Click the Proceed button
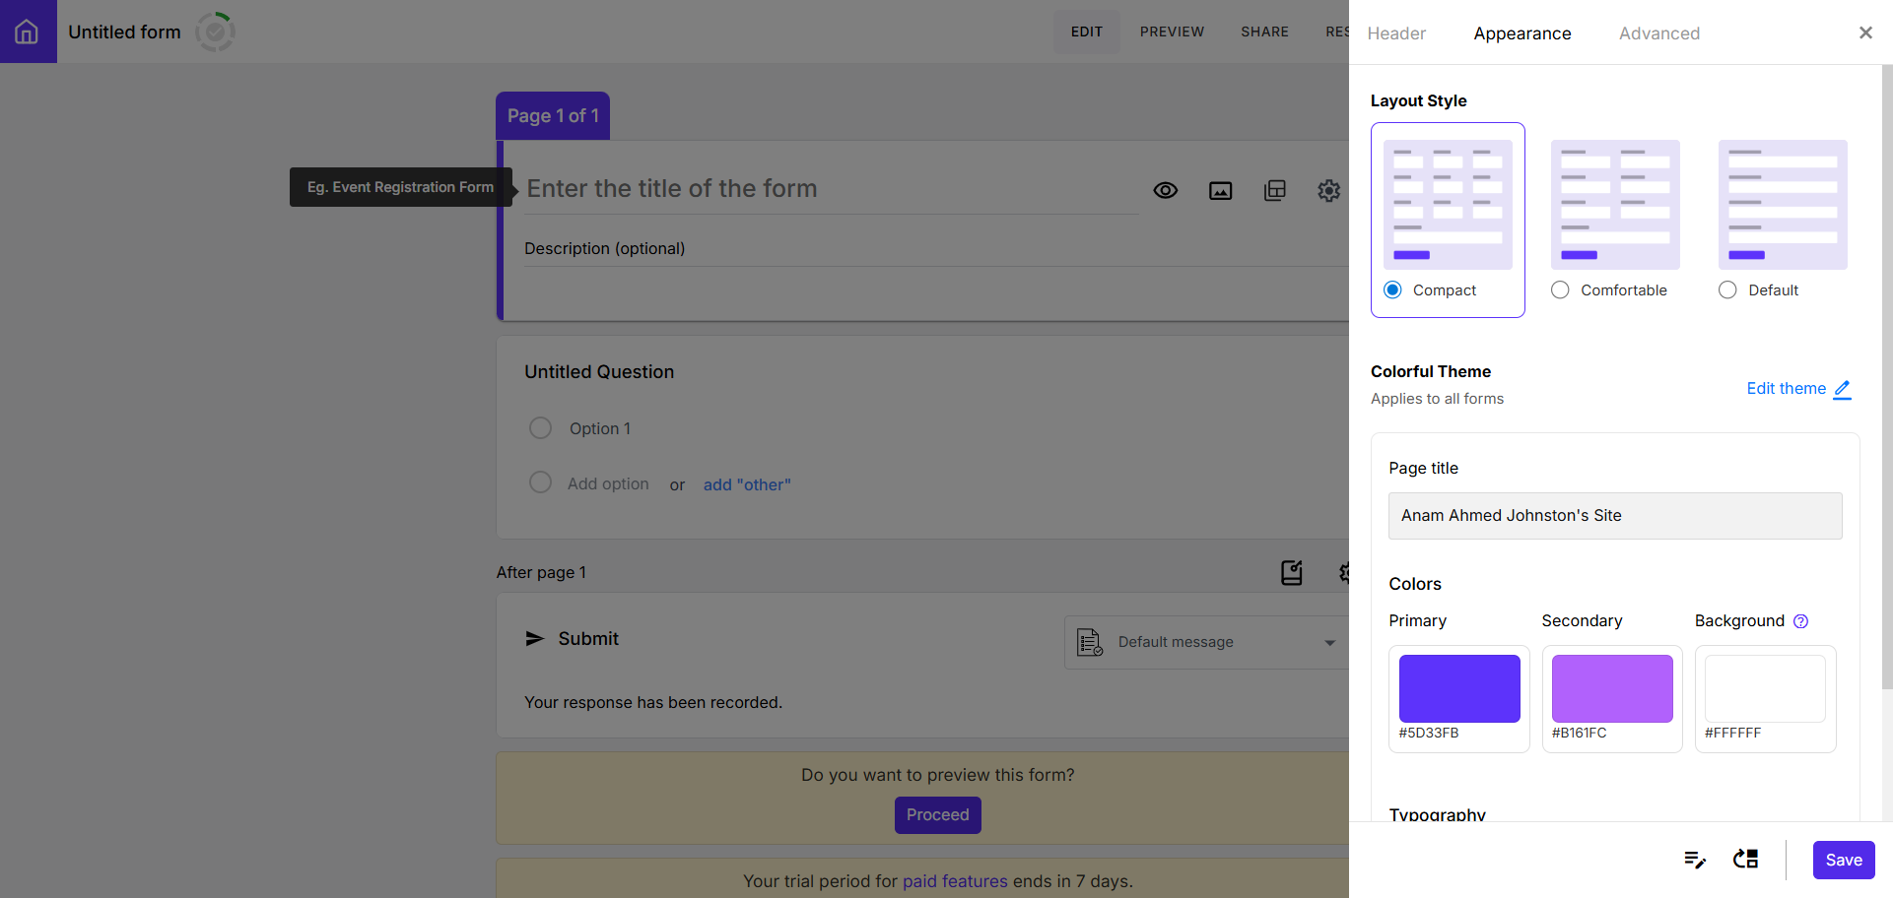Image resolution: width=1893 pixels, height=898 pixels. point(937,814)
